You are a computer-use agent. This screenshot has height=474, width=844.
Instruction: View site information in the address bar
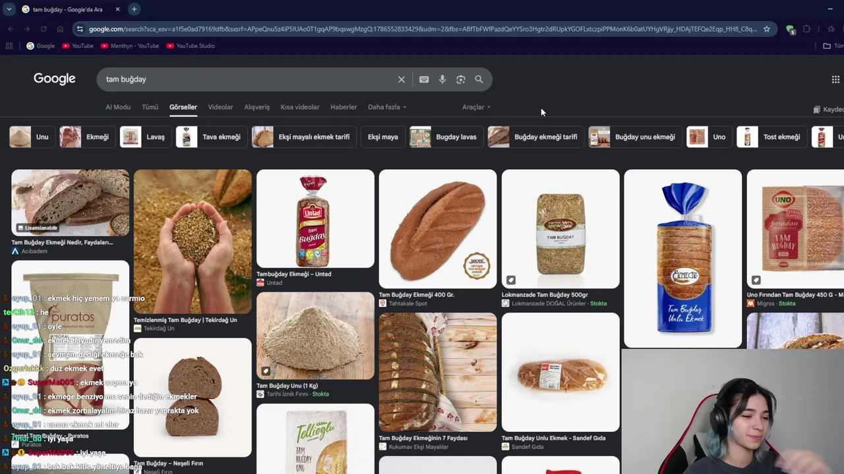click(x=80, y=29)
